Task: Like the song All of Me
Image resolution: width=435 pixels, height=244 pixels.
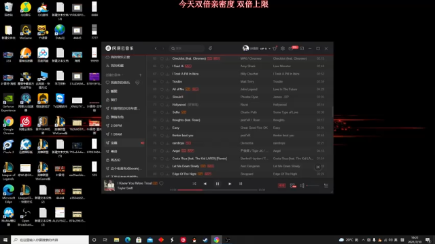Action: coord(162,89)
